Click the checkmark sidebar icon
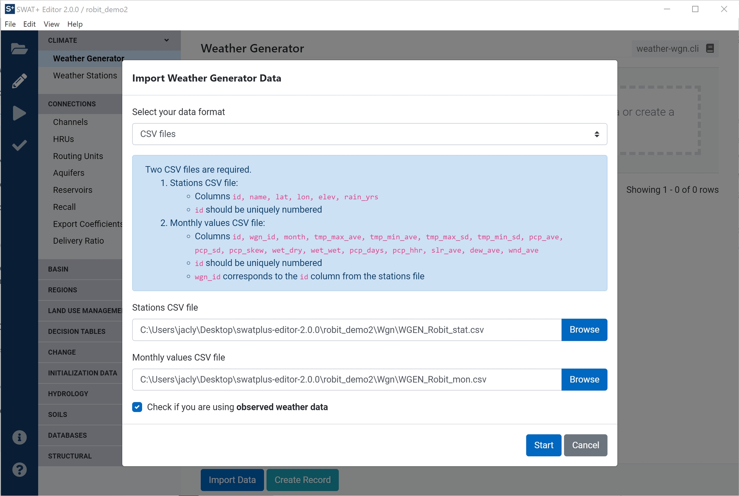 point(19,145)
